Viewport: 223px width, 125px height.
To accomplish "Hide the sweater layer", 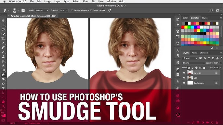I will [x=184, y=73].
